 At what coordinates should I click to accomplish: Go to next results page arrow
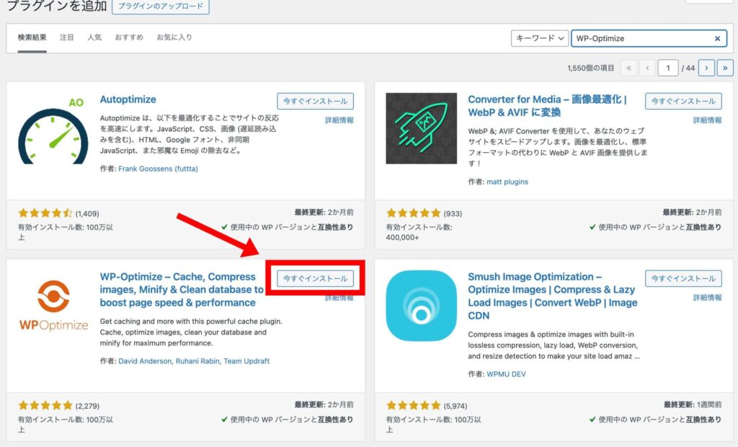click(706, 68)
